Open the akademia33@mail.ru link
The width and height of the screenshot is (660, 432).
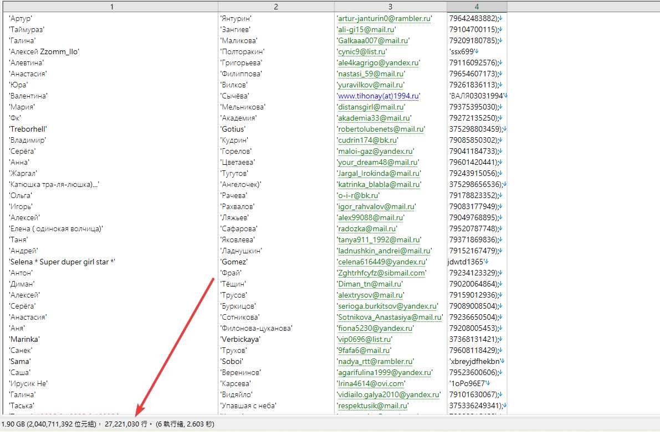pyautogui.click(x=374, y=118)
